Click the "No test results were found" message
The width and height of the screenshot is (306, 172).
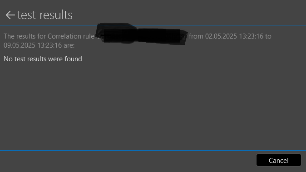(x=43, y=59)
